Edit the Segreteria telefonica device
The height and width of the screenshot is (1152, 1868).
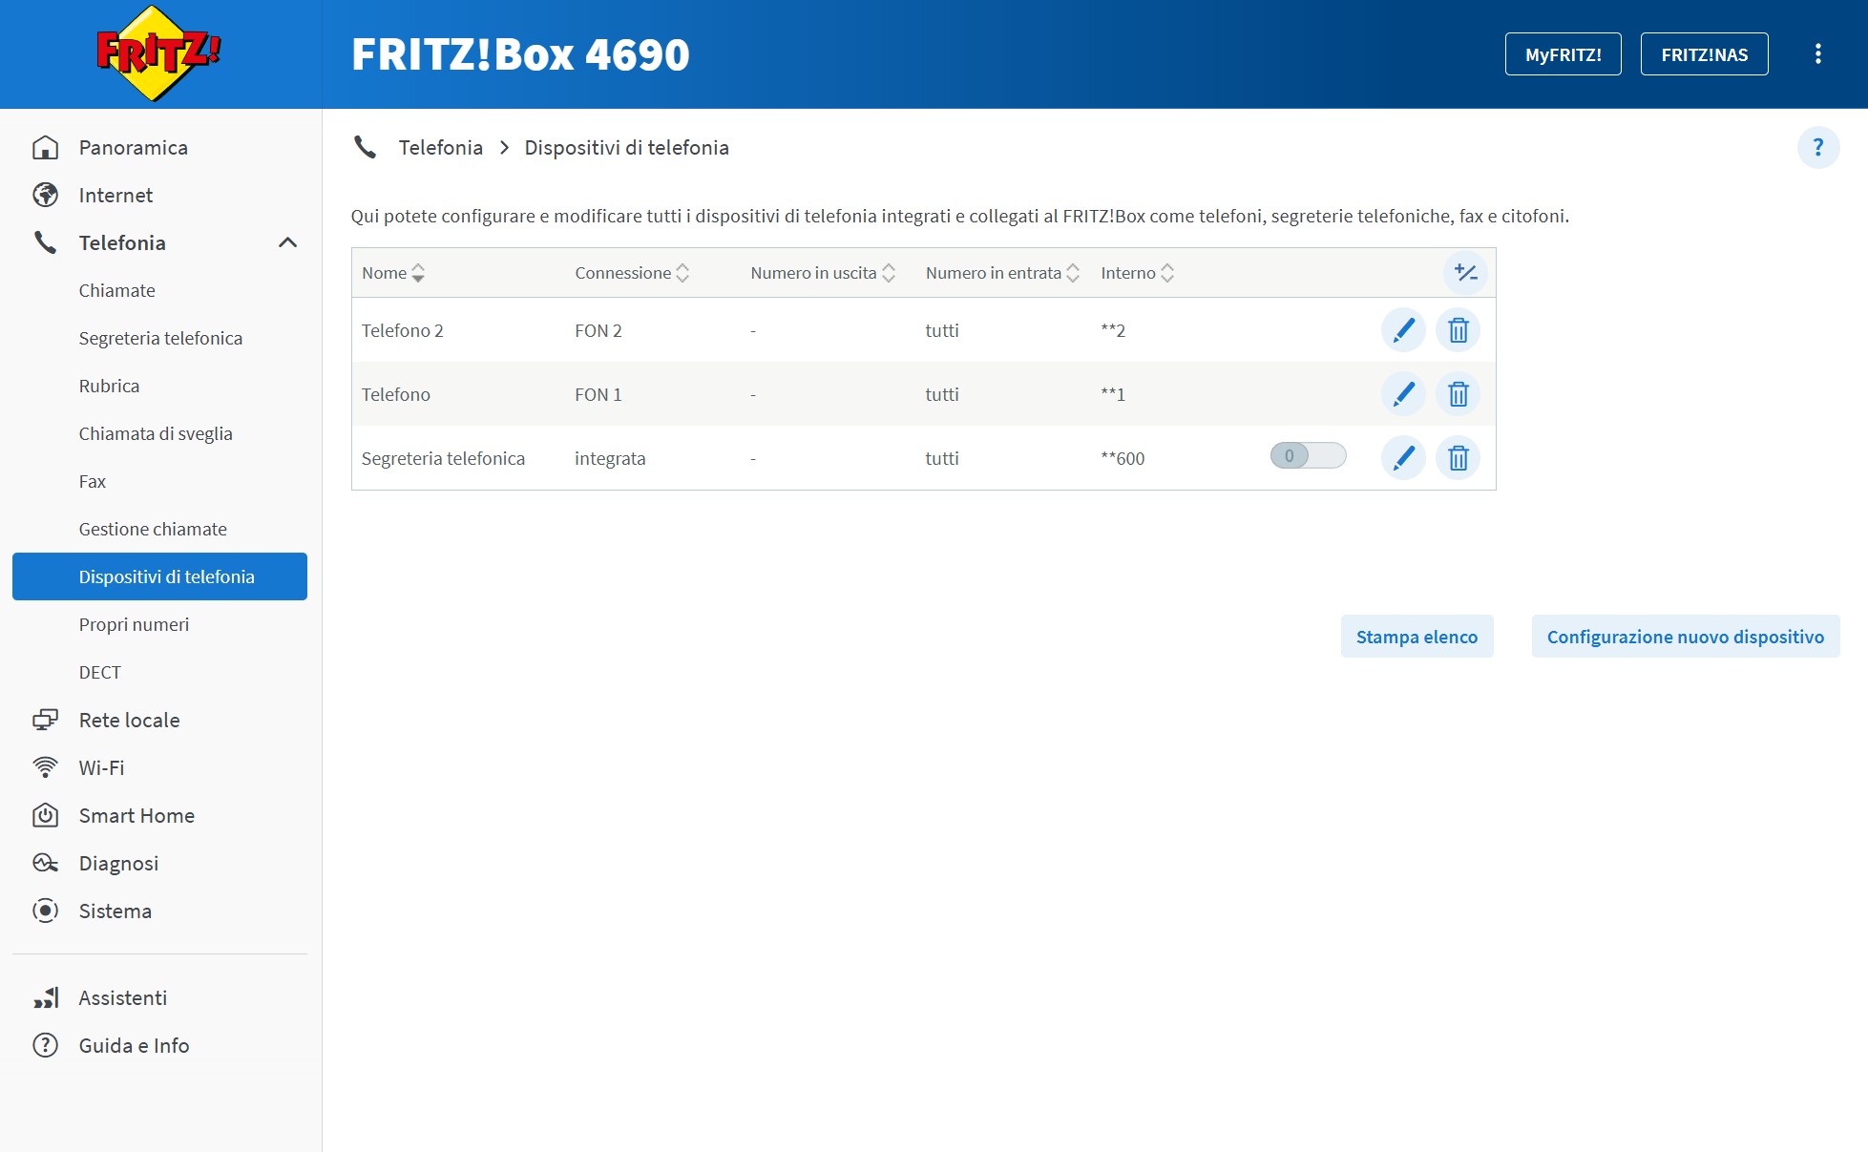pyautogui.click(x=1403, y=458)
